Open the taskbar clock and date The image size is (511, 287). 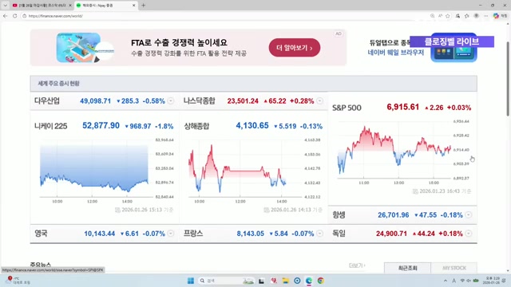tap(491, 281)
